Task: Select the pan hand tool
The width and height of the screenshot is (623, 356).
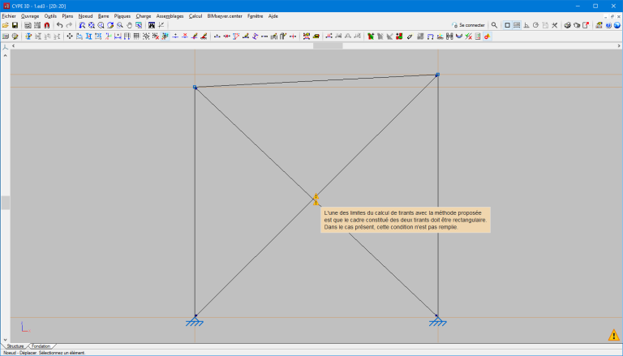Action: click(129, 25)
